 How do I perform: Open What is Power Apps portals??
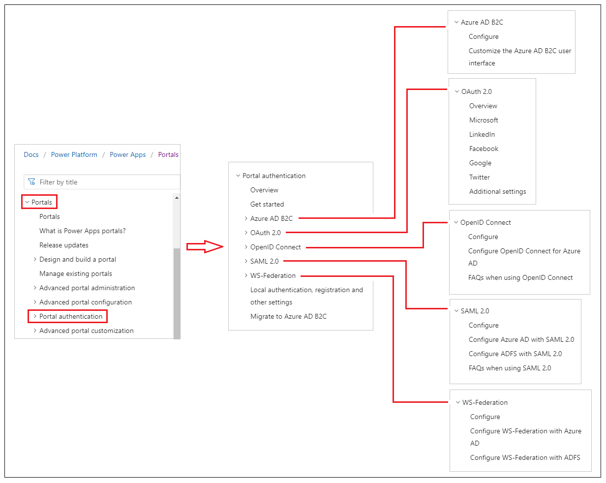click(82, 231)
